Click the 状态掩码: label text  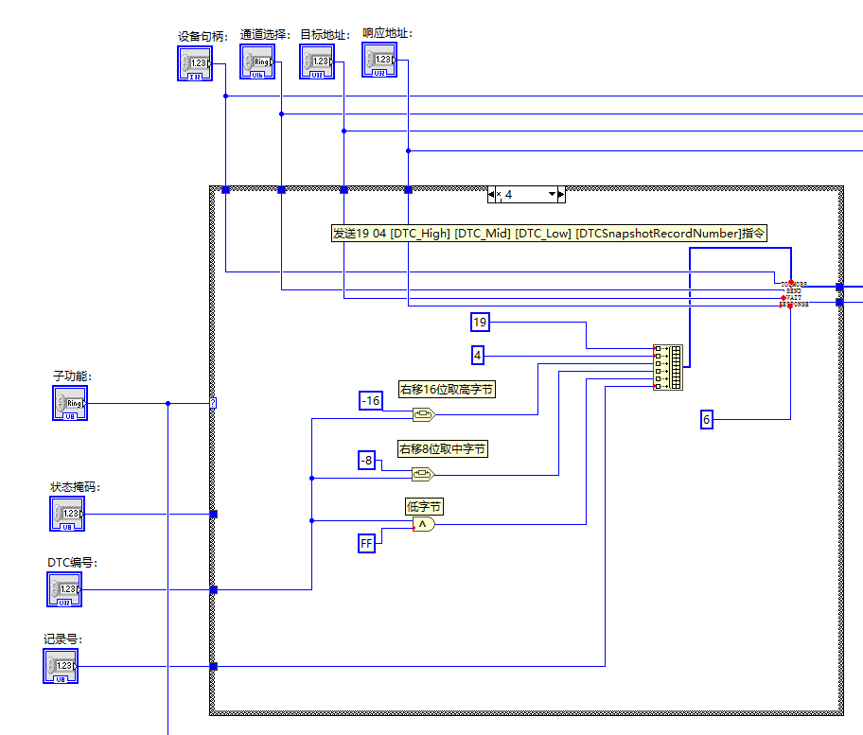tap(75, 487)
